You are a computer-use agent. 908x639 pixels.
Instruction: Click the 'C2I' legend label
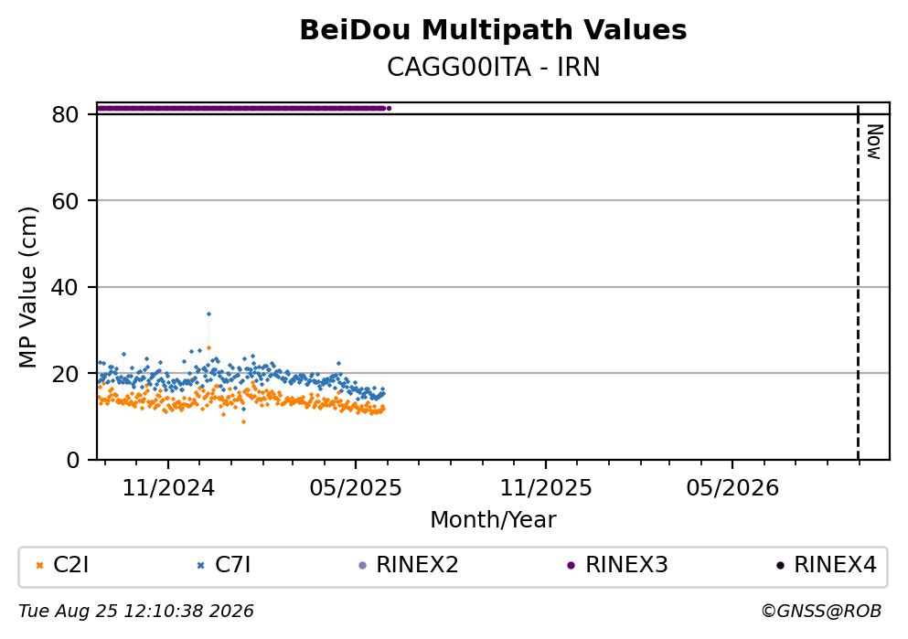pyautogui.click(x=70, y=564)
